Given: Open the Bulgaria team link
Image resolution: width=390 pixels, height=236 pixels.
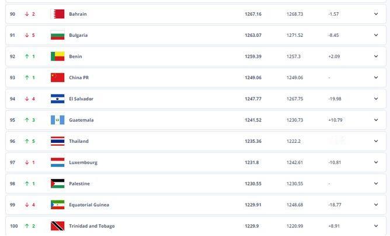Looking at the screenshot, I should [x=78, y=35].
